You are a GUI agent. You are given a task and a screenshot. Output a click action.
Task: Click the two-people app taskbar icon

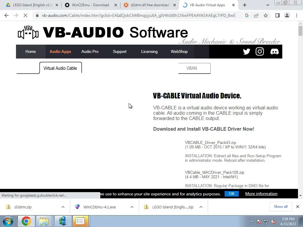[x=63, y=221]
